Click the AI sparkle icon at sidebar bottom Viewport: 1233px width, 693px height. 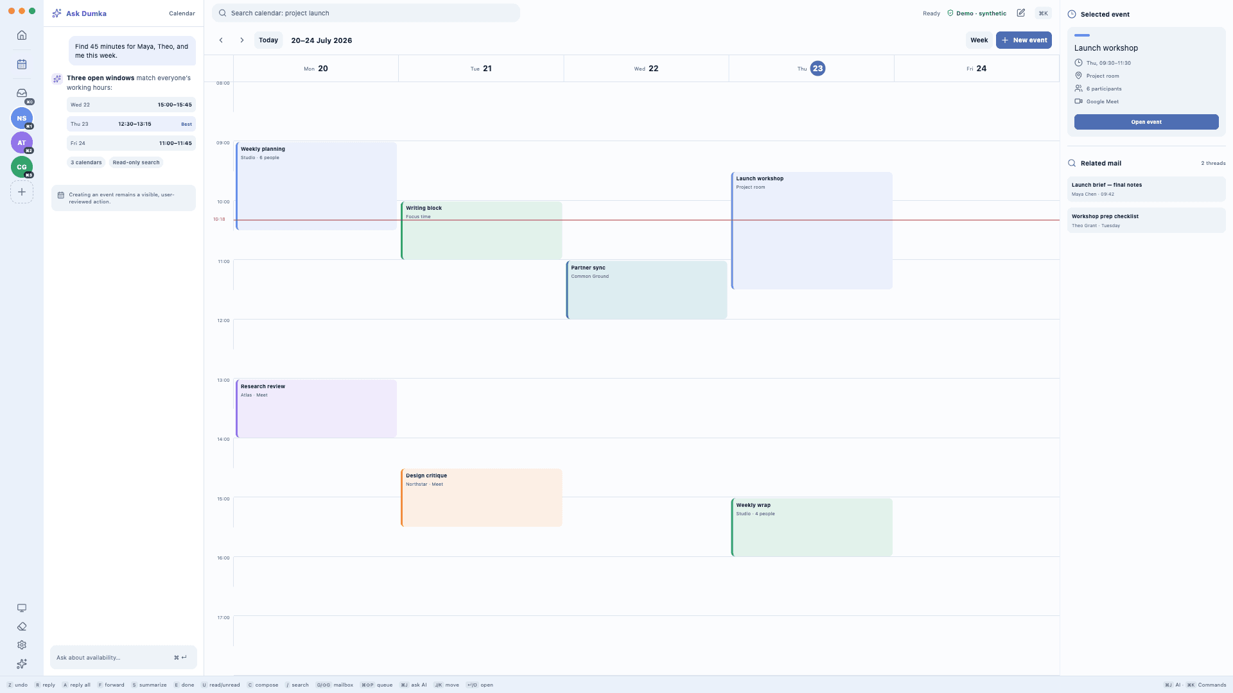point(22,663)
